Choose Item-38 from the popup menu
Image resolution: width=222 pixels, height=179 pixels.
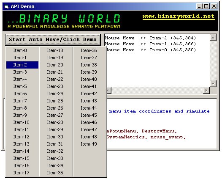pos(90,65)
